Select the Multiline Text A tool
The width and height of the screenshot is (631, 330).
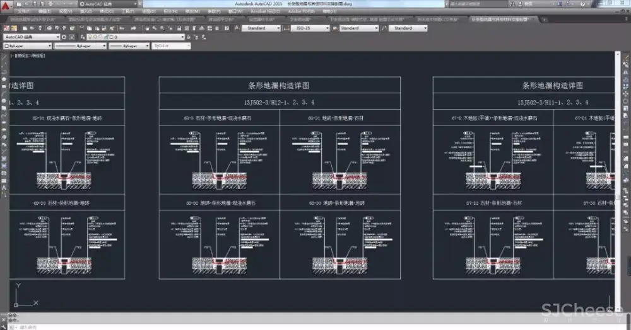tap(4, 188)
